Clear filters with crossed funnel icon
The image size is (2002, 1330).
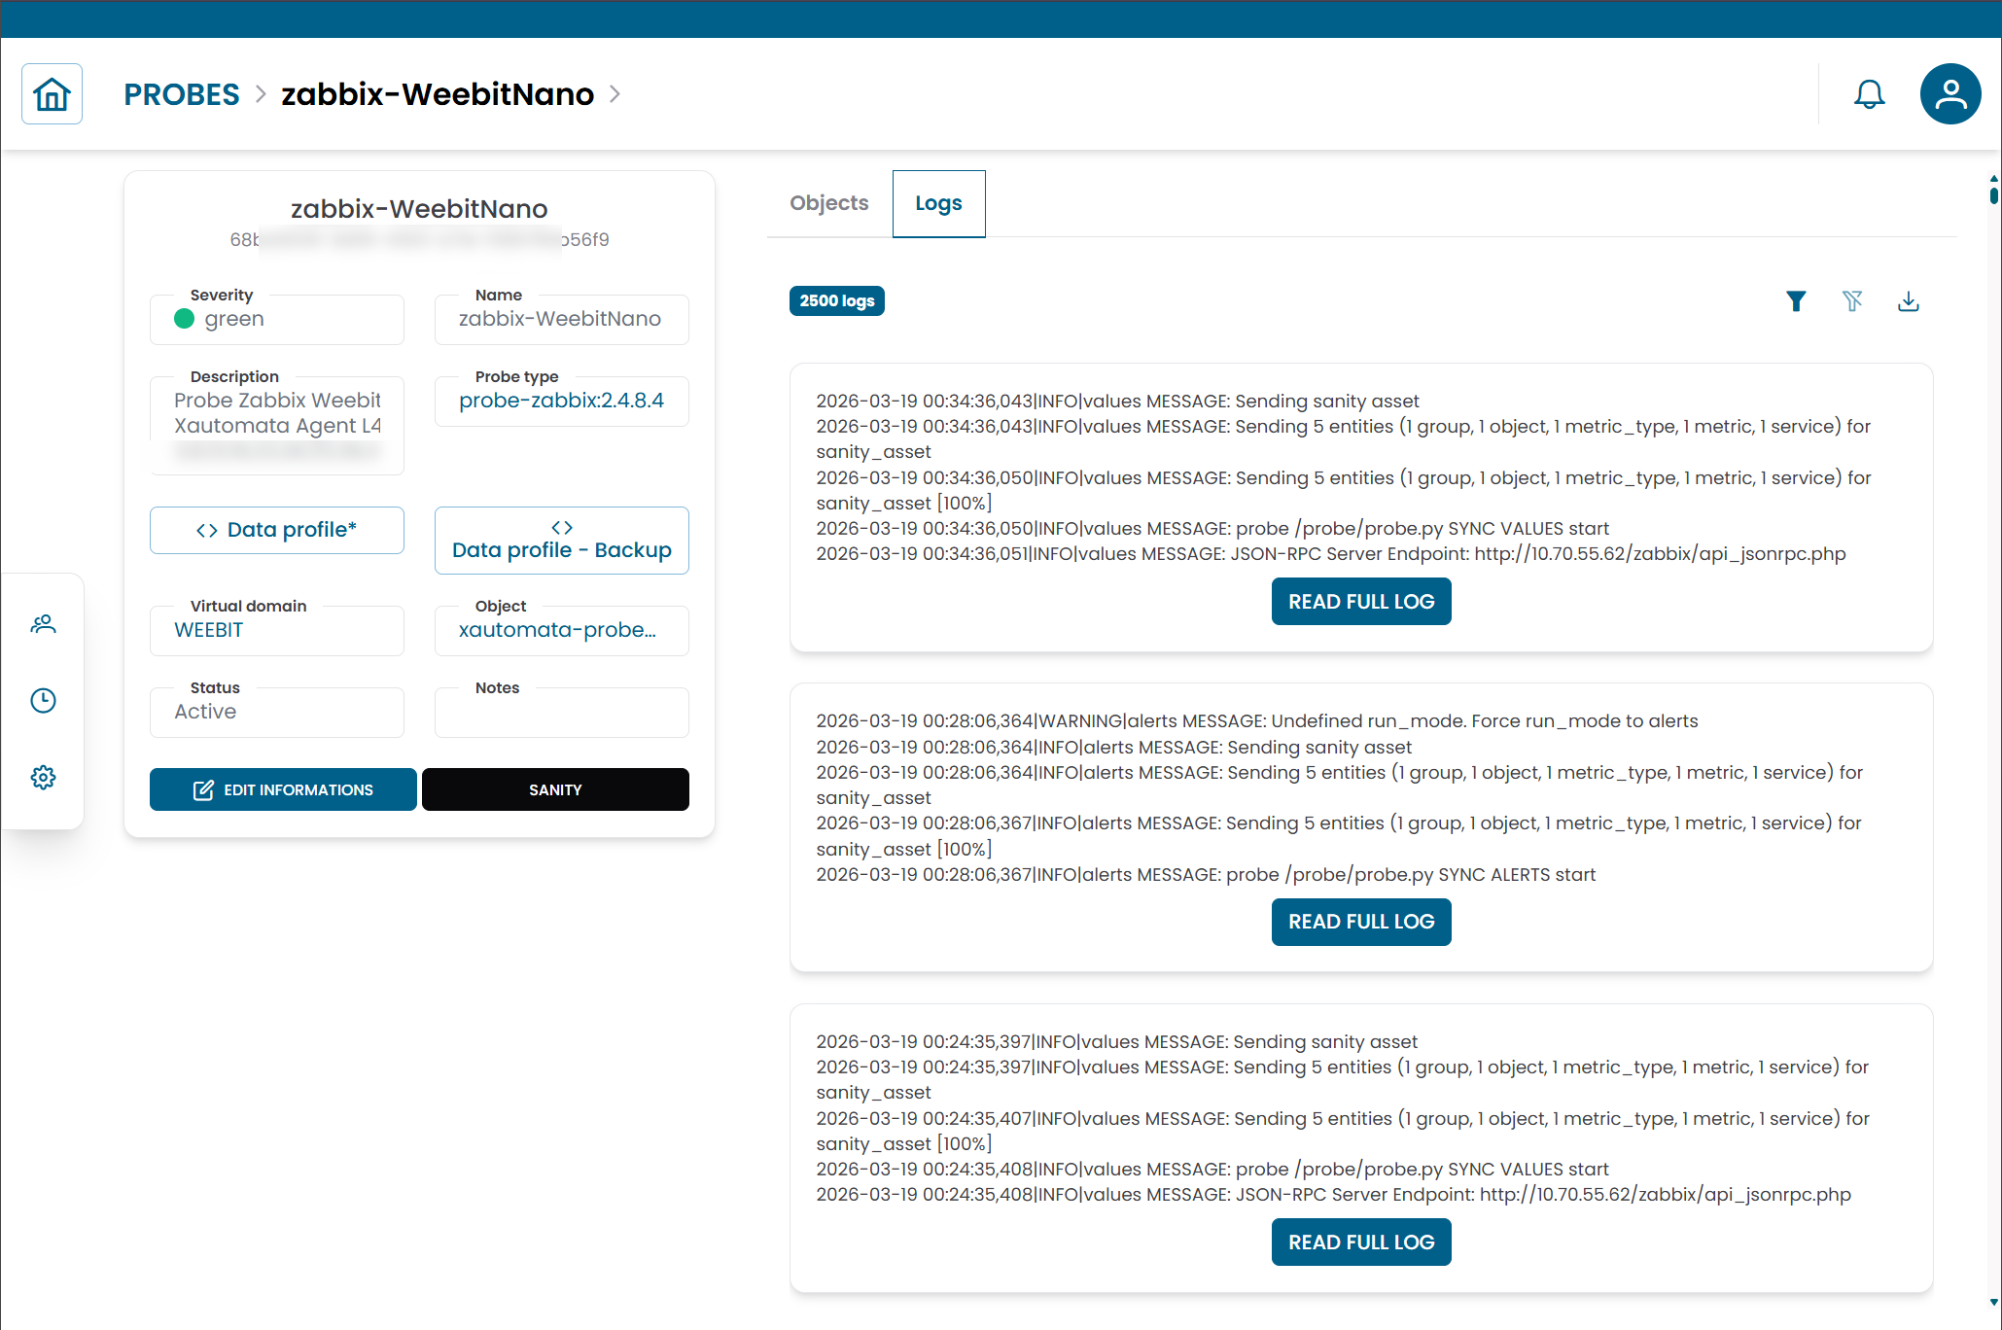tap(1852, 301)
